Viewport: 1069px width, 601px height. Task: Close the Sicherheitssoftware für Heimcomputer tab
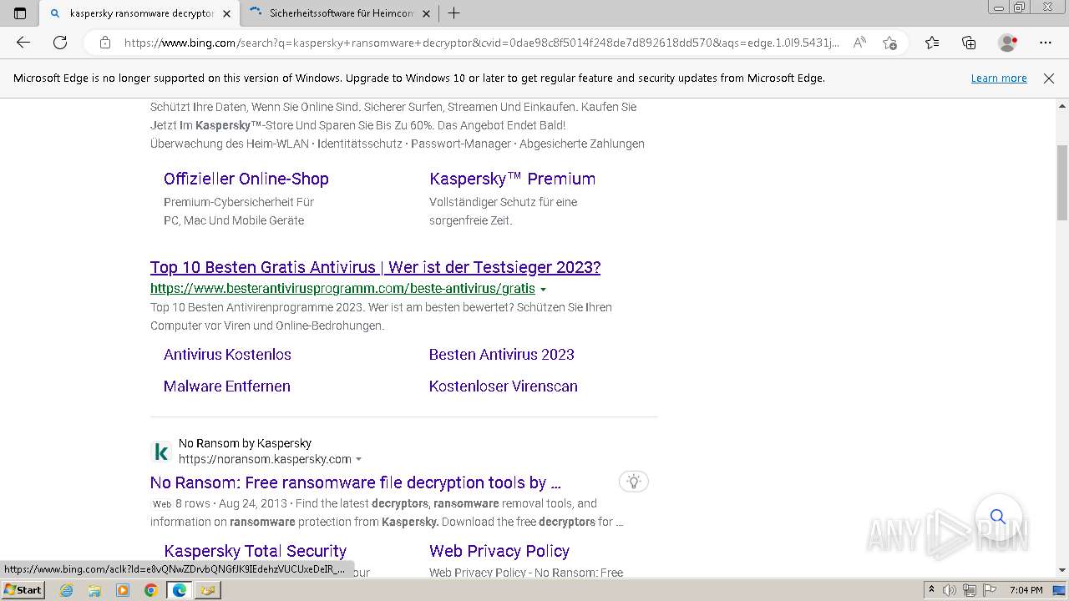[426, 13]
